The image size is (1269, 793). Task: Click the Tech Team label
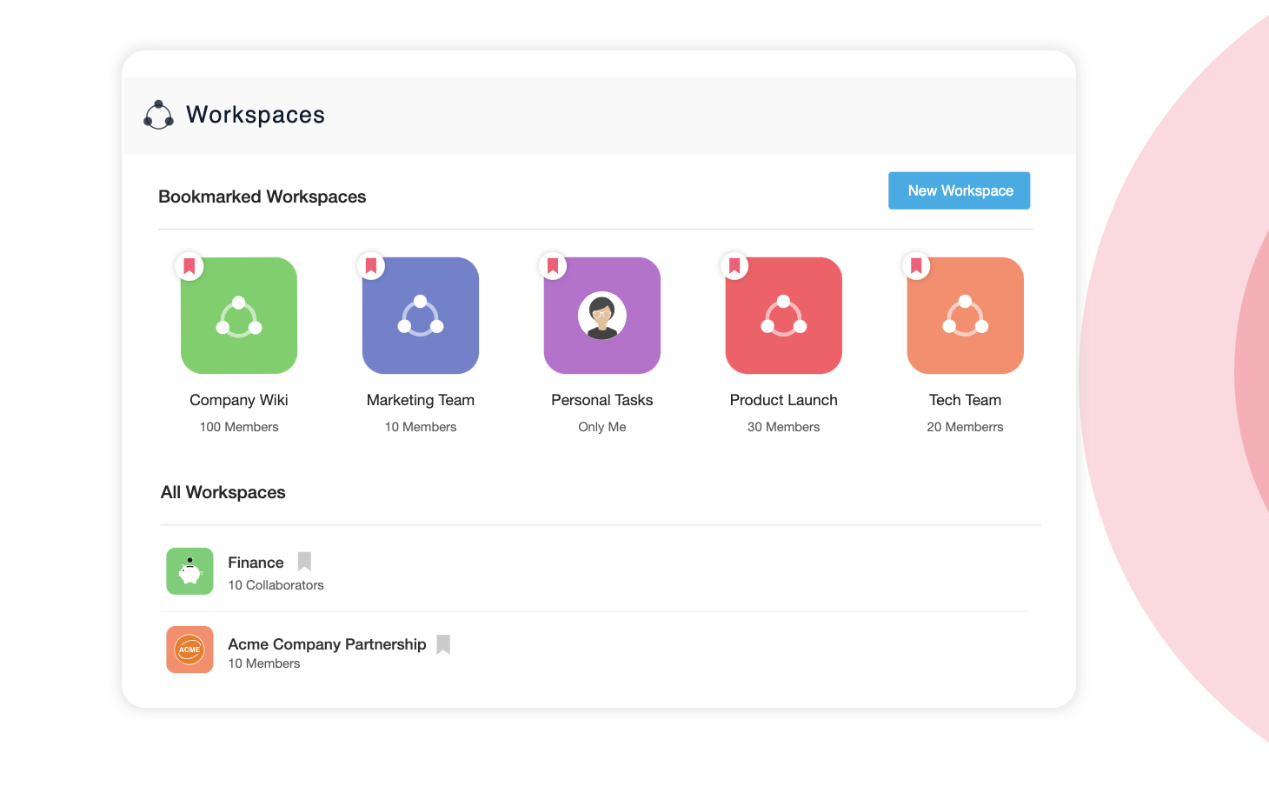(x=966, y=400)
